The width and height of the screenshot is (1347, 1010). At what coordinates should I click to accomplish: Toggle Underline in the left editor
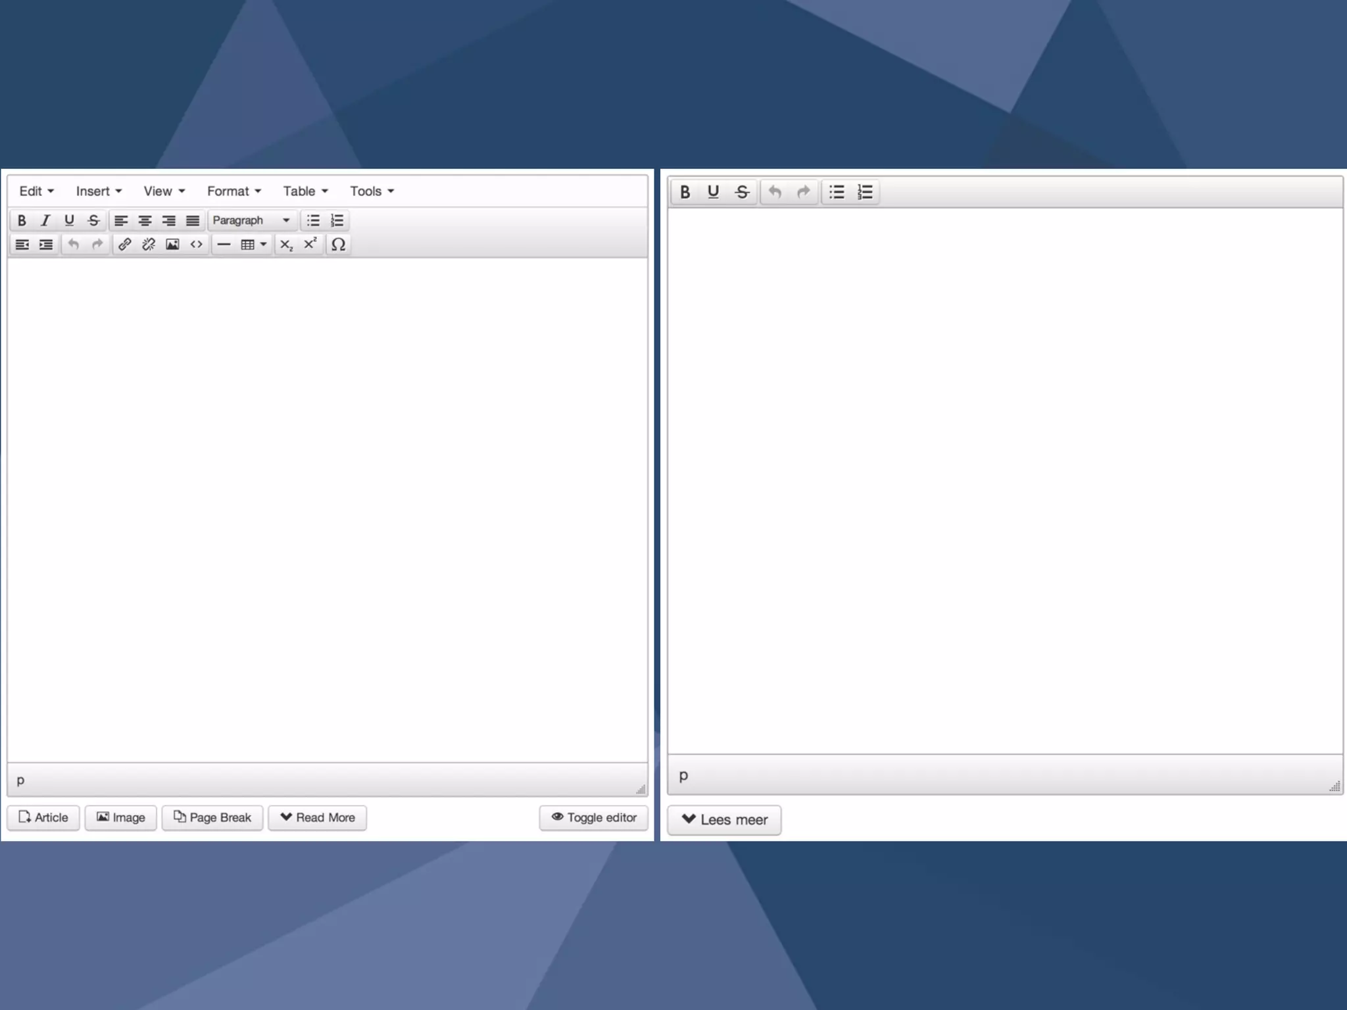69,220
